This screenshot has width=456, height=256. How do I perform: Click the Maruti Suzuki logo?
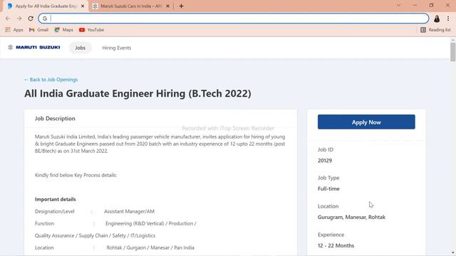click(34, 48)
